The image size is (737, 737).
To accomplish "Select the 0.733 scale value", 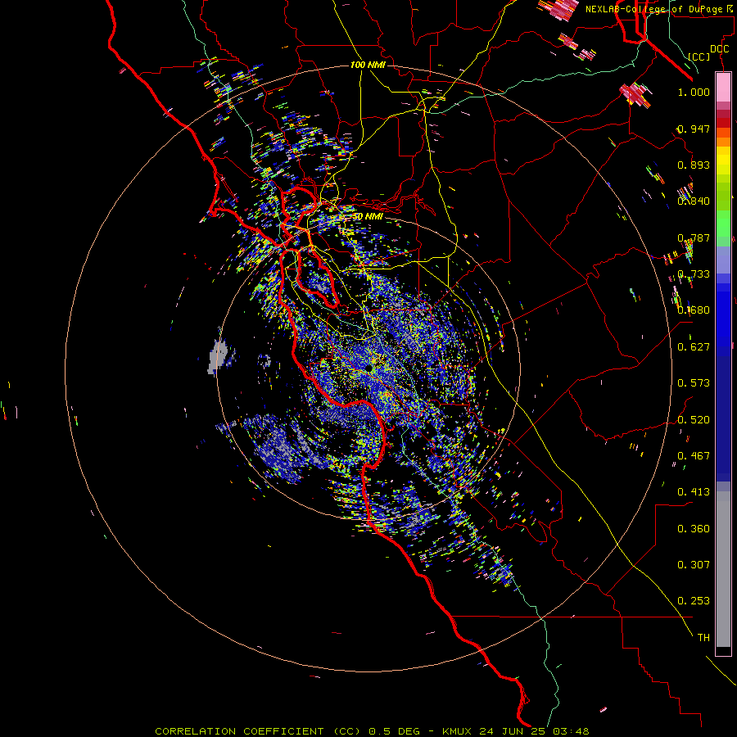I will [694, 274].
